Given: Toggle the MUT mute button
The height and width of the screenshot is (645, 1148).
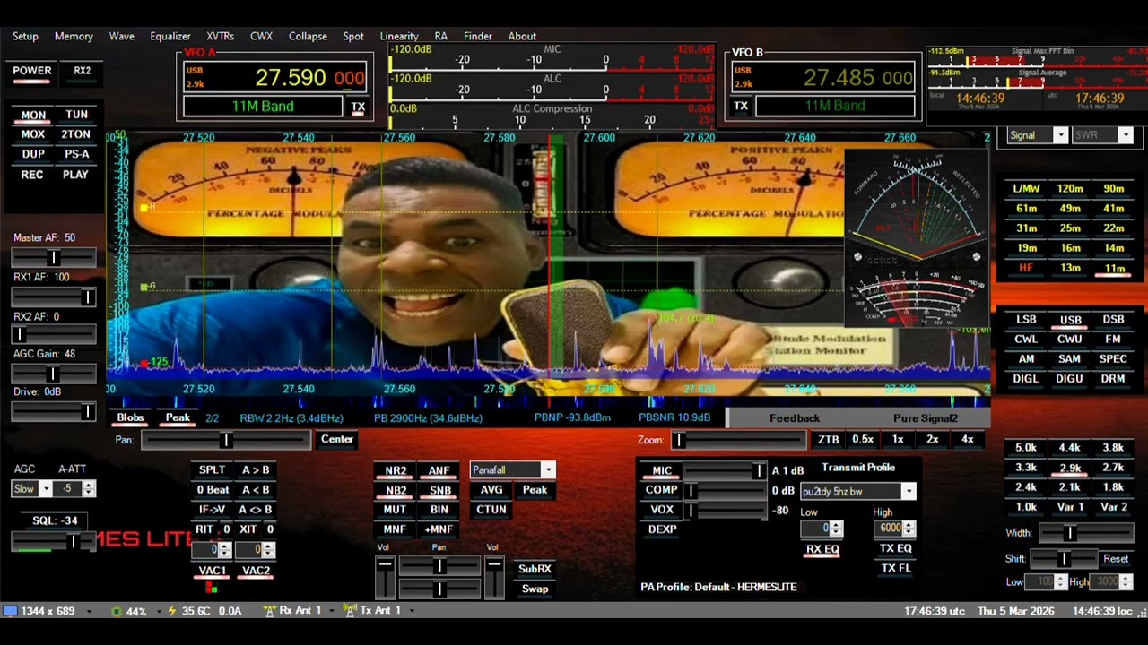Looking at the screenshot, I should (x=395, y=510).
